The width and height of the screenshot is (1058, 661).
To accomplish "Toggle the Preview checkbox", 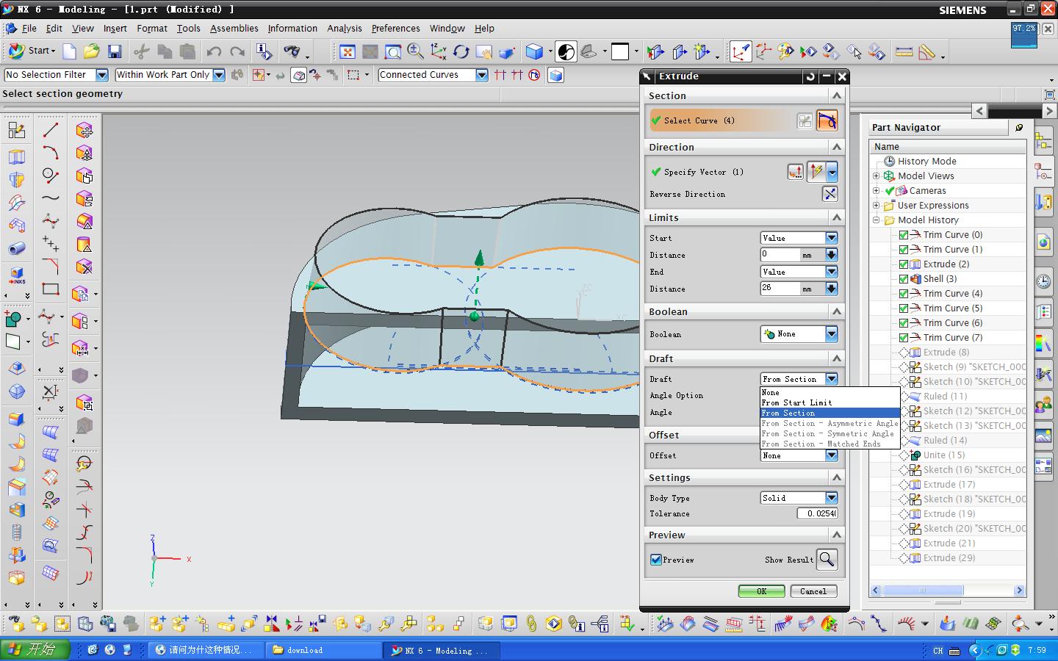I will tap(656, 560).
